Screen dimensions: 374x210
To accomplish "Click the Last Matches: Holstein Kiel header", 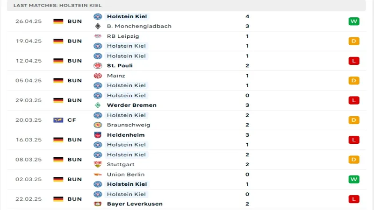I will tap(57, 5).
